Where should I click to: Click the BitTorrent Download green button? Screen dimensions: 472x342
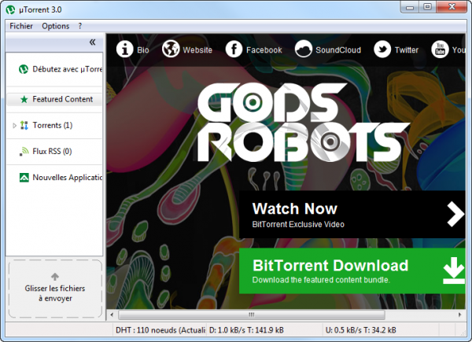click(352, 270)
